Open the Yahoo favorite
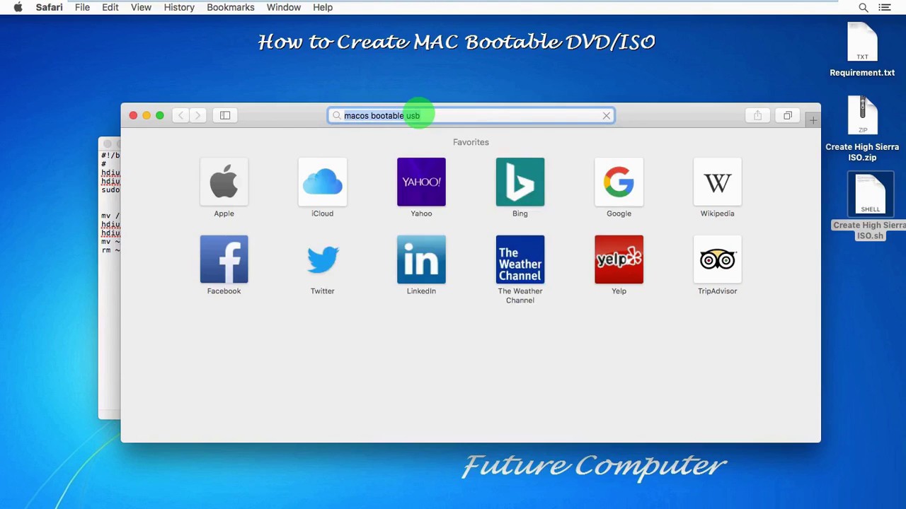 (x=421, y=182)
